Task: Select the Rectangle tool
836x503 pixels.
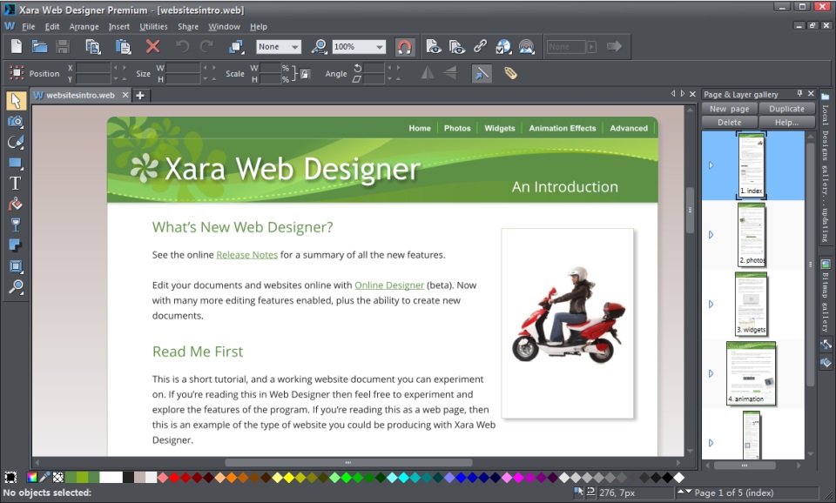Action: point(16,163)
